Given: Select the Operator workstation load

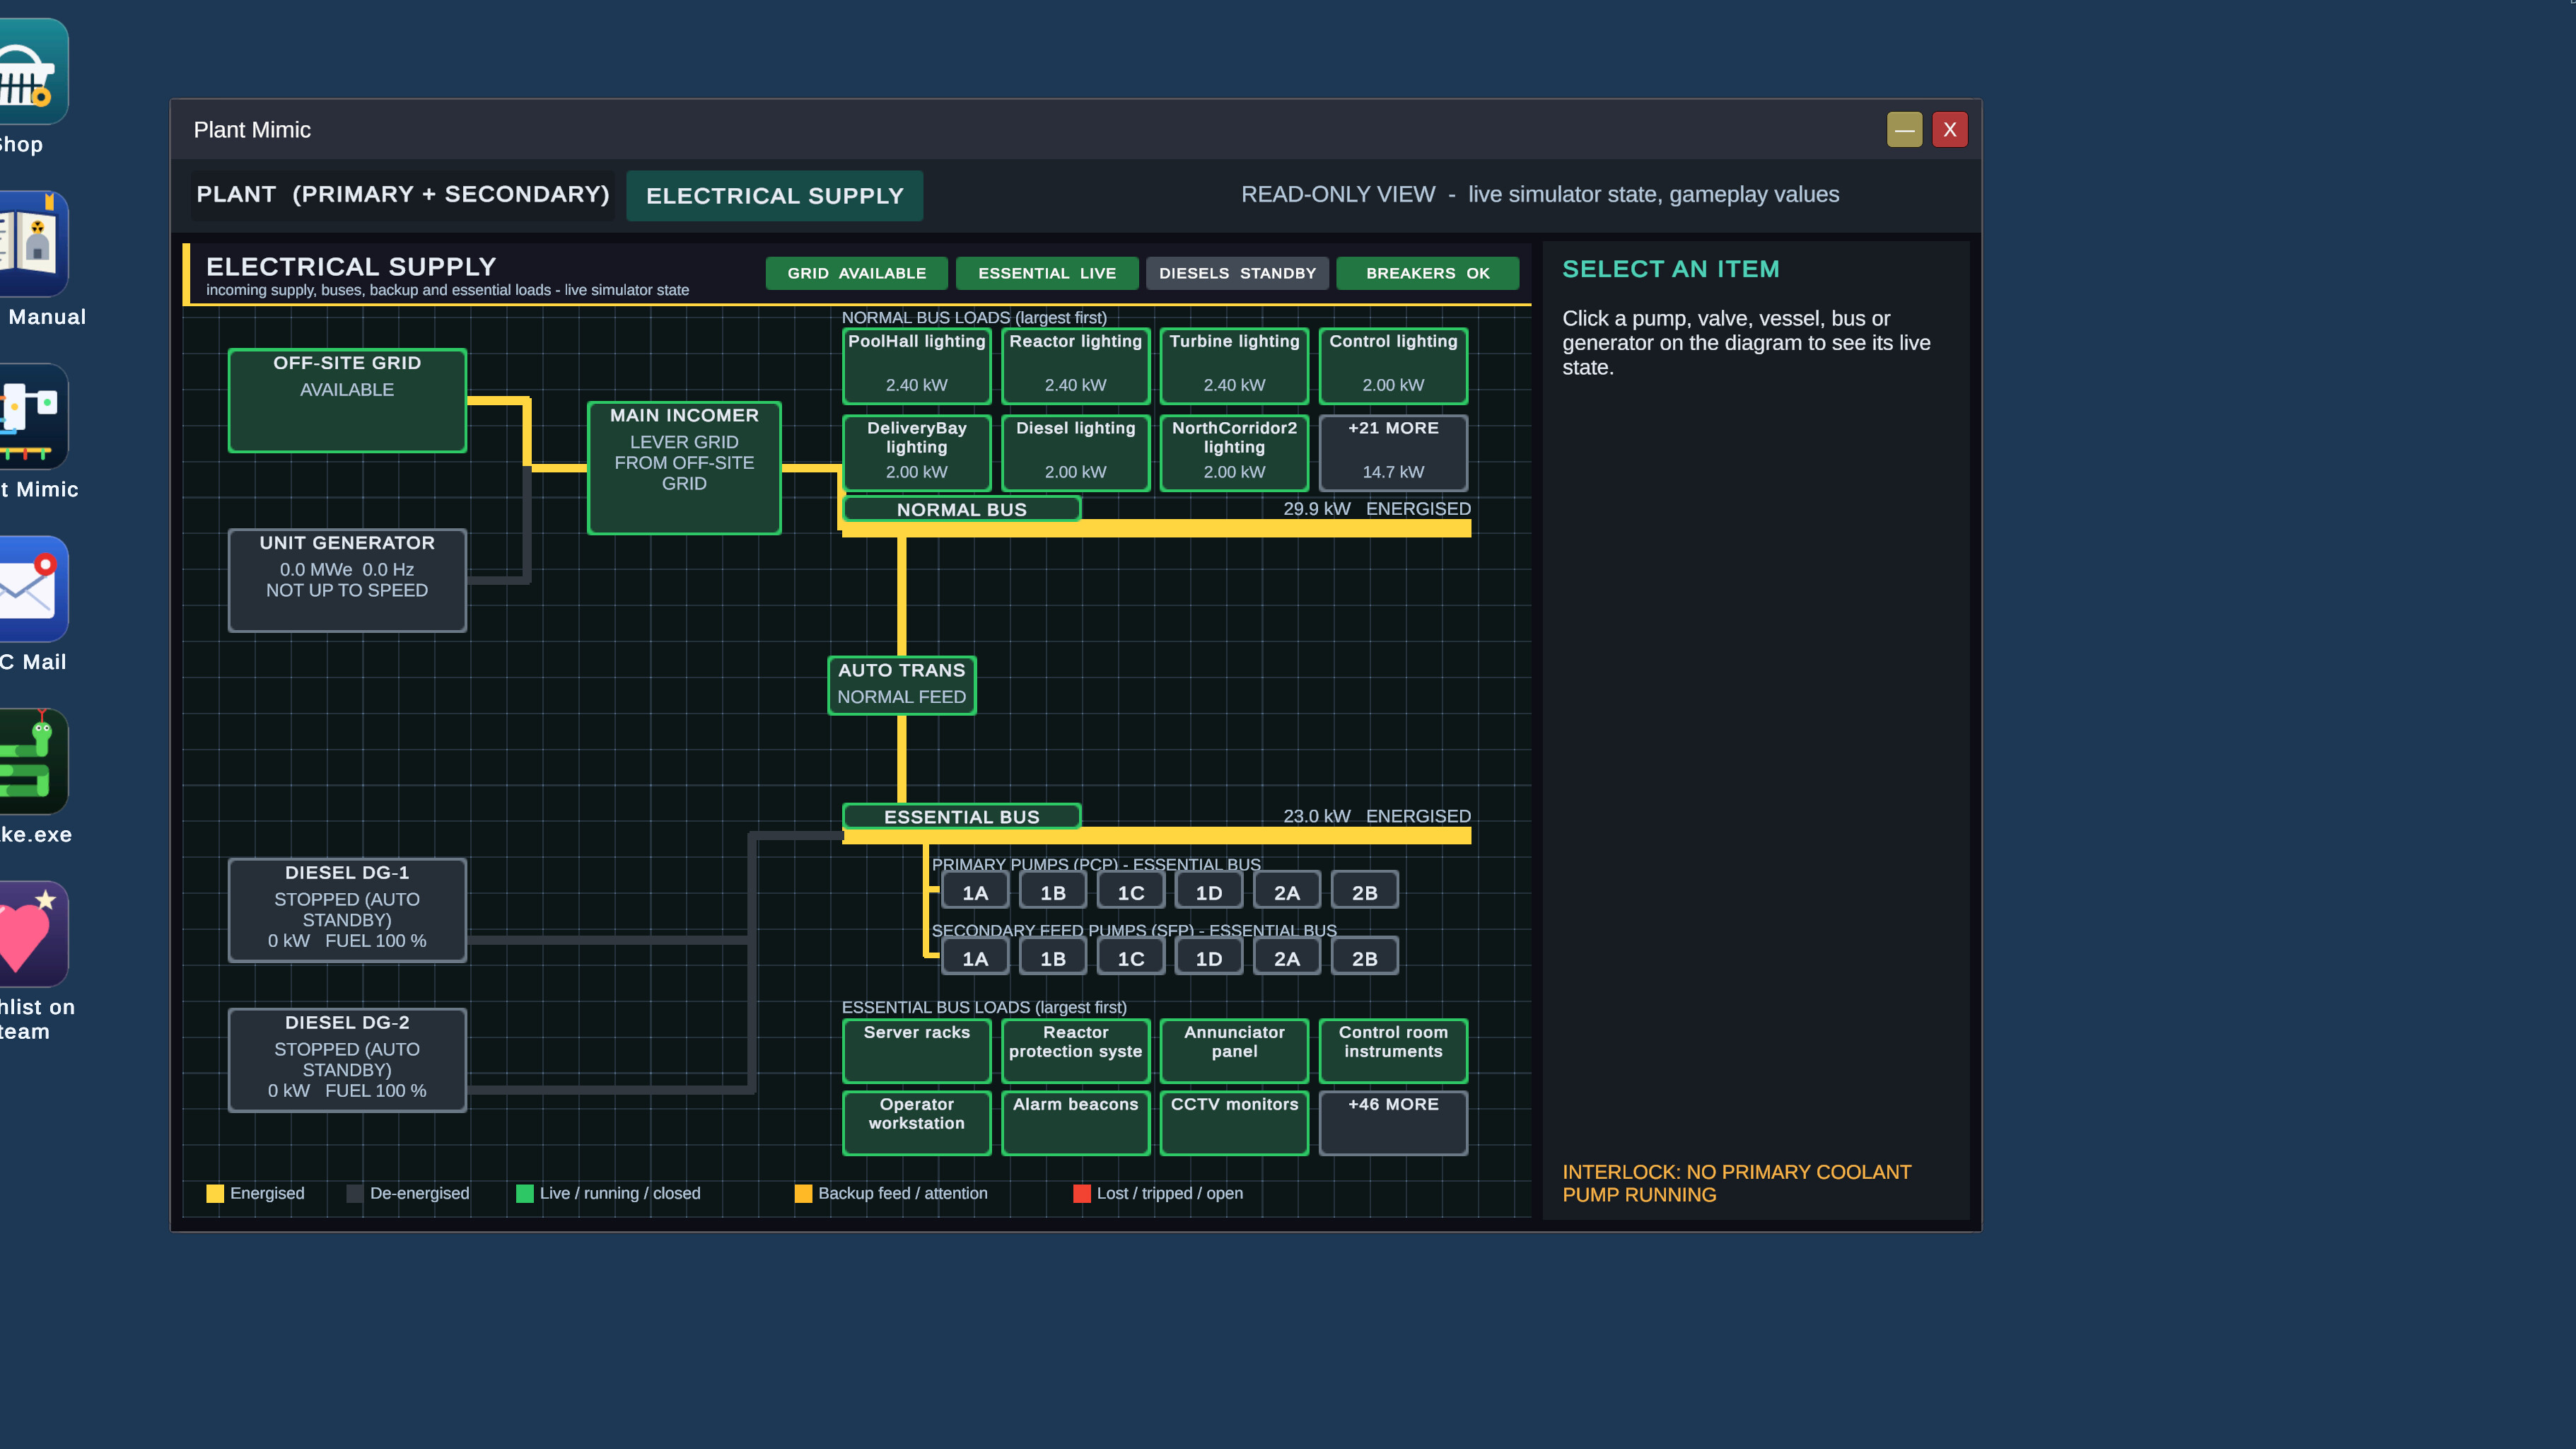Looking at the screenshot, I should point(916,1122).
